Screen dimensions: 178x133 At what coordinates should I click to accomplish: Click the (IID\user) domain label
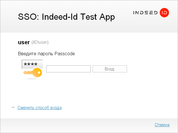coord(40,43)
